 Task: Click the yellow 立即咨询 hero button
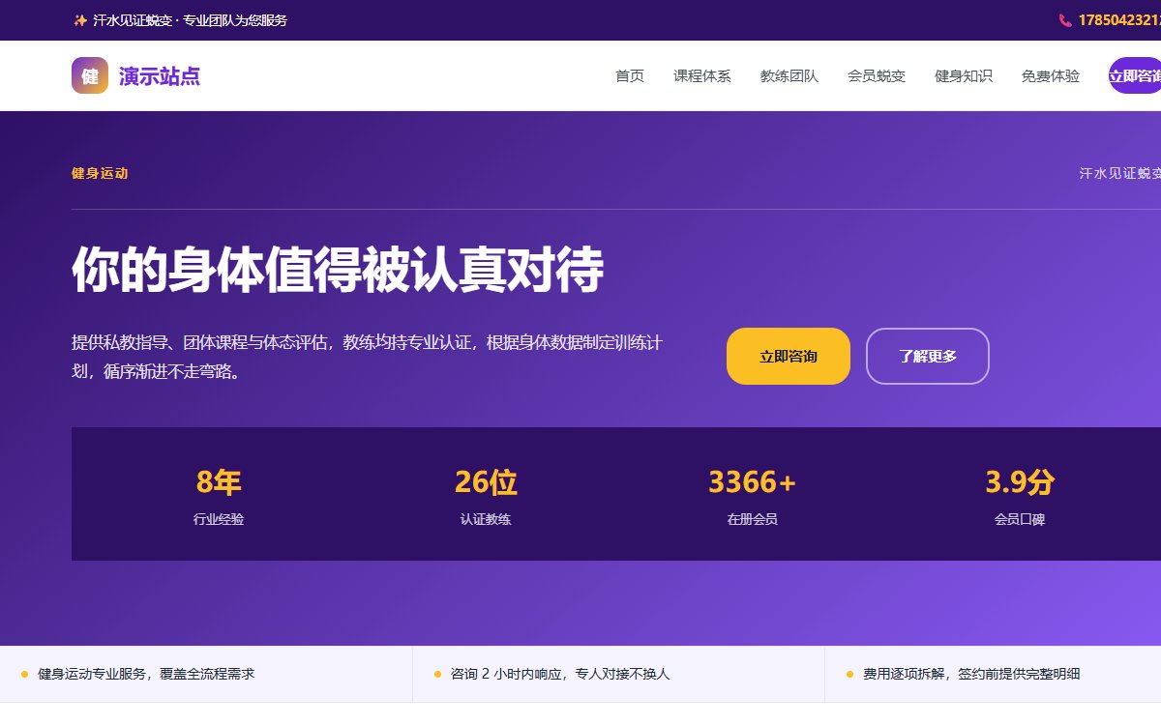[789, 356]
